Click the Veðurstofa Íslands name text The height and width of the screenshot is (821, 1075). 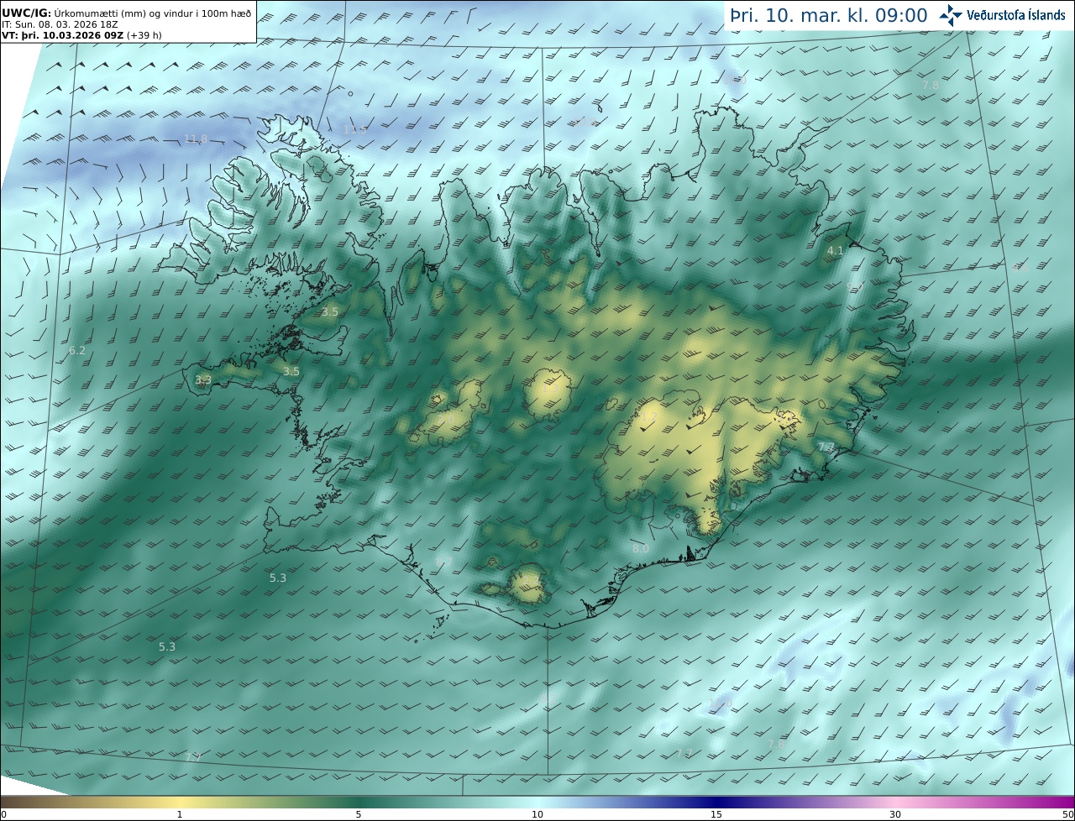coord(1015,15)
